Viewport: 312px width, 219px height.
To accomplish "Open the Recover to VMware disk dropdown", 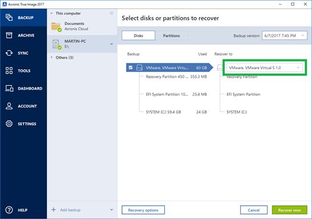I will (265, 67).
